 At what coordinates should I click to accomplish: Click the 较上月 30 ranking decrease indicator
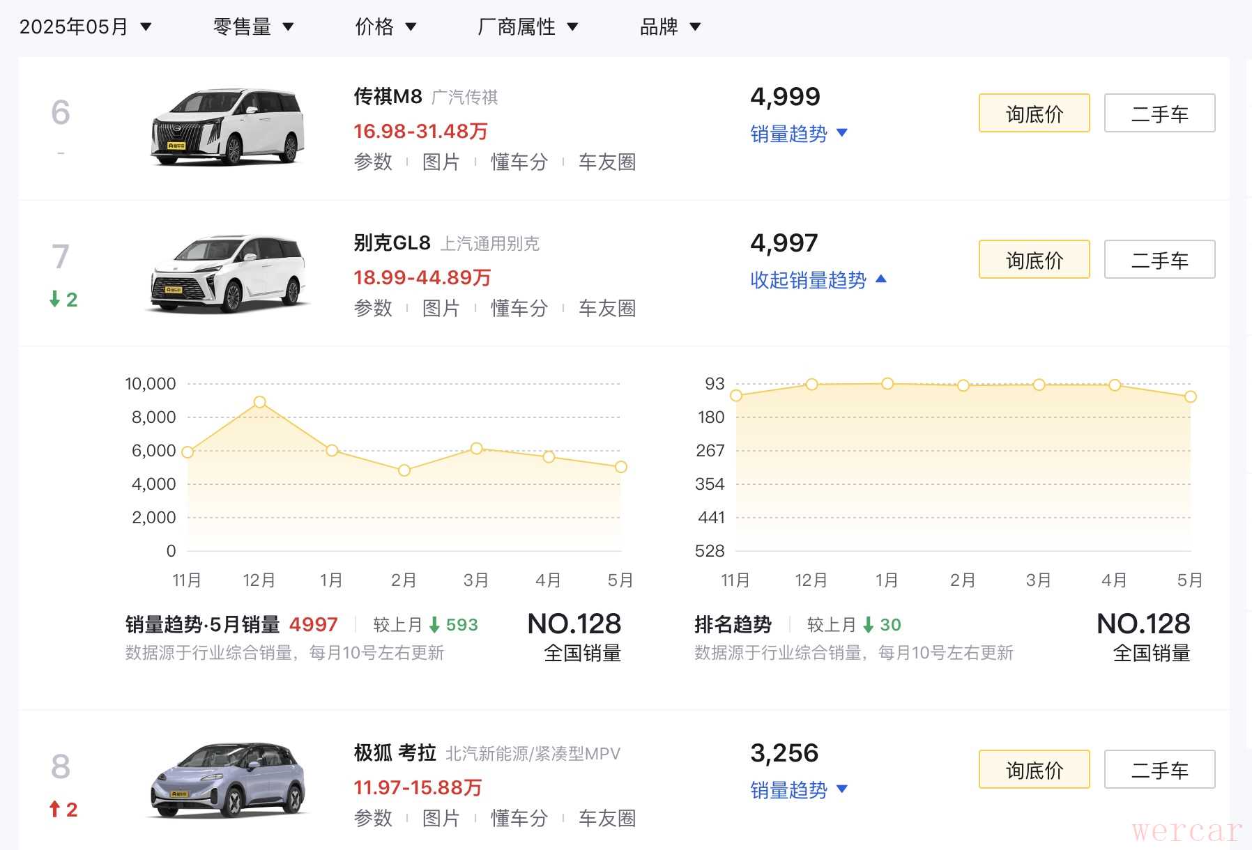click(854, 624)
